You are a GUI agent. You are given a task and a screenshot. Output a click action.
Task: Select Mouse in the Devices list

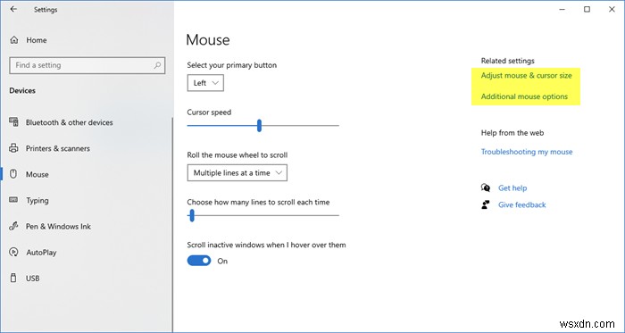point(37,174)
